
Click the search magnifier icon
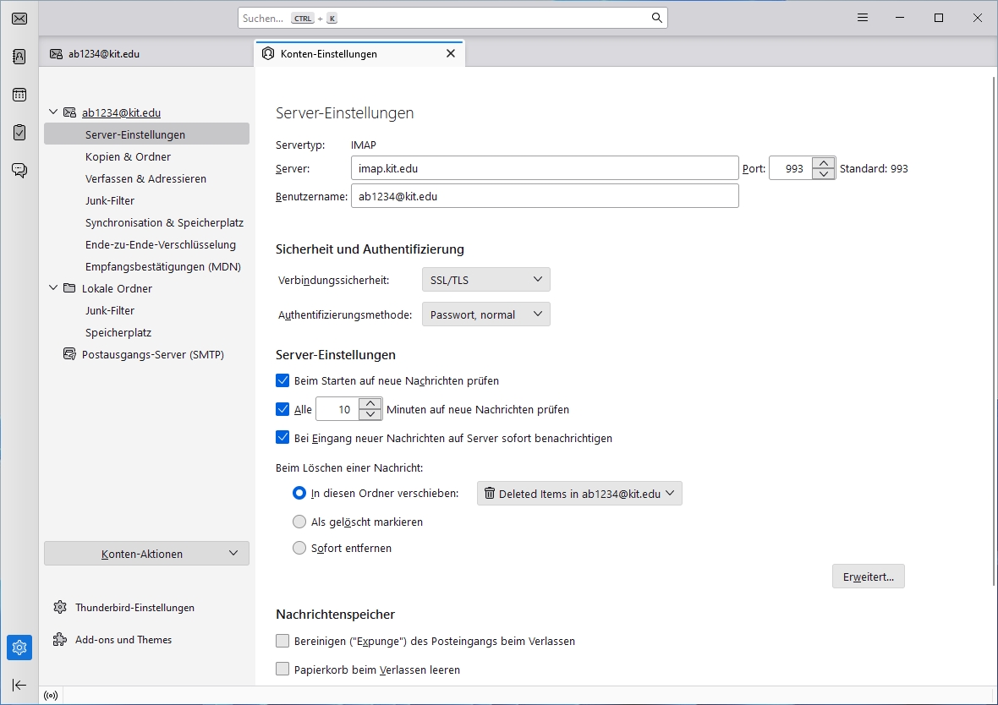pyautogui.click(x=656, y=18)
